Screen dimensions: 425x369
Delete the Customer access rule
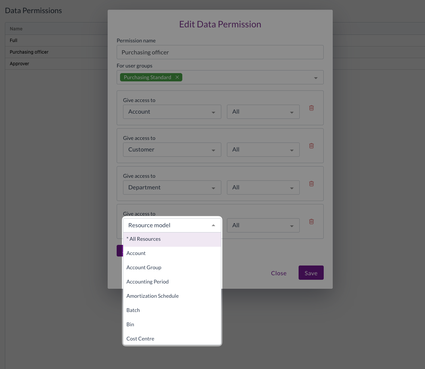click(x=311, y=146)
